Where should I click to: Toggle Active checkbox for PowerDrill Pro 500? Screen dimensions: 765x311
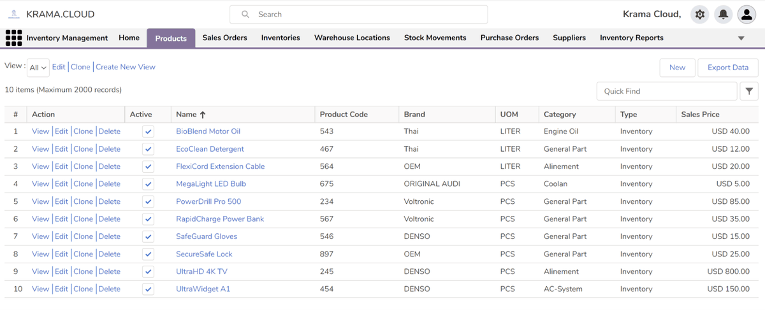(148, 201)
